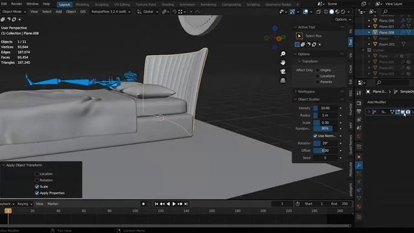This screenshot has width=414, height=233.
Task: Click the Select Box tool icon
Action: [x=299, y=36]
